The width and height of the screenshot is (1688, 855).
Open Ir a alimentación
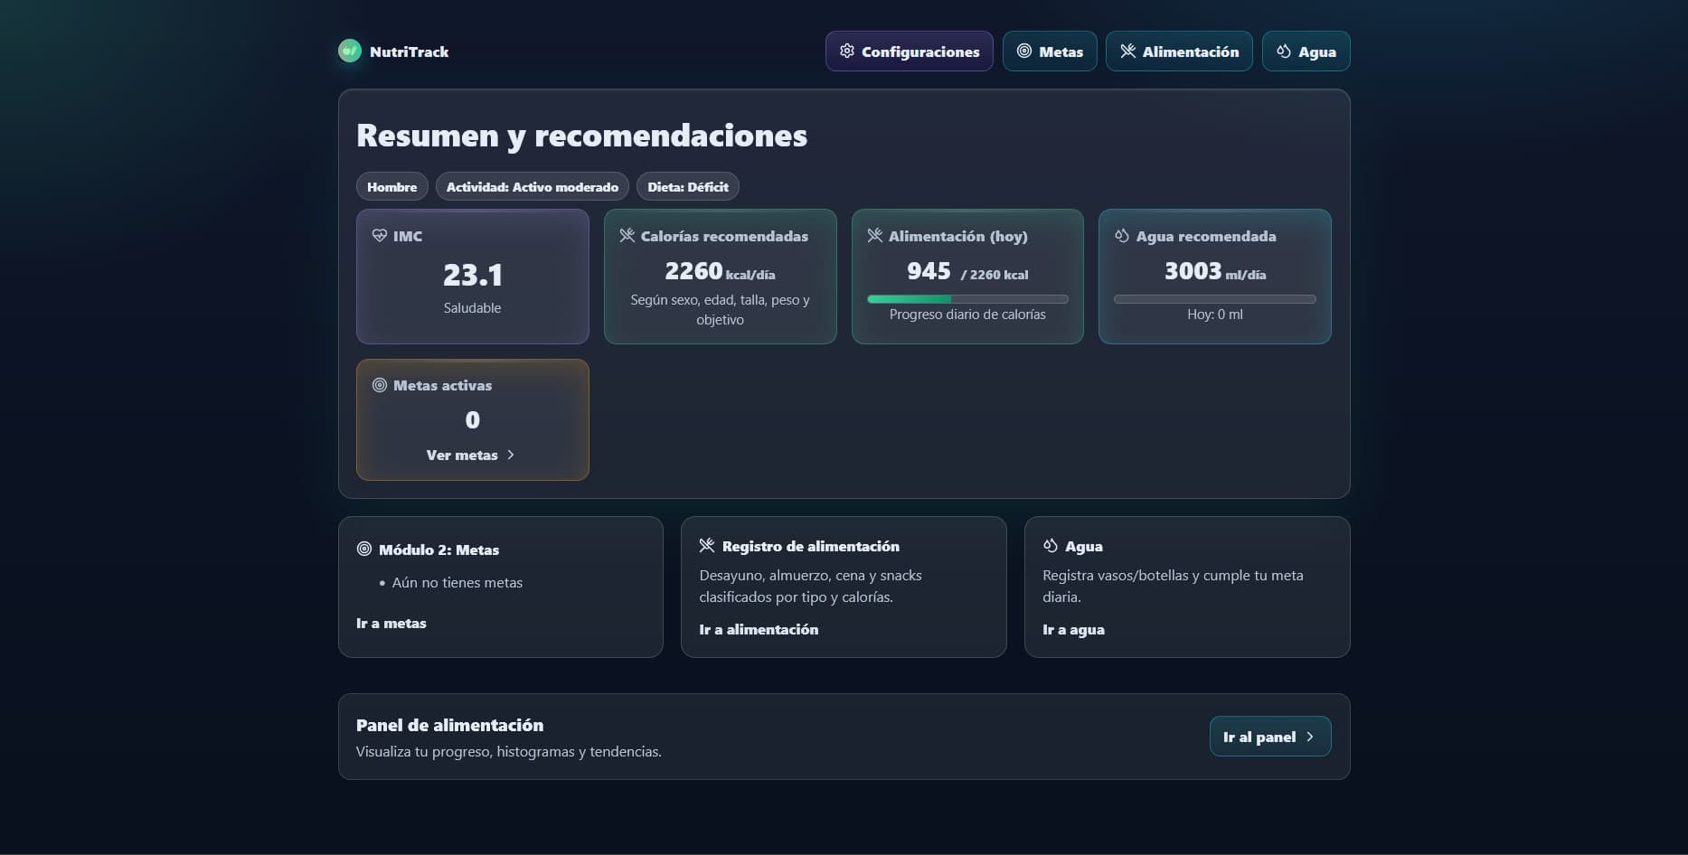coord(759,629)
